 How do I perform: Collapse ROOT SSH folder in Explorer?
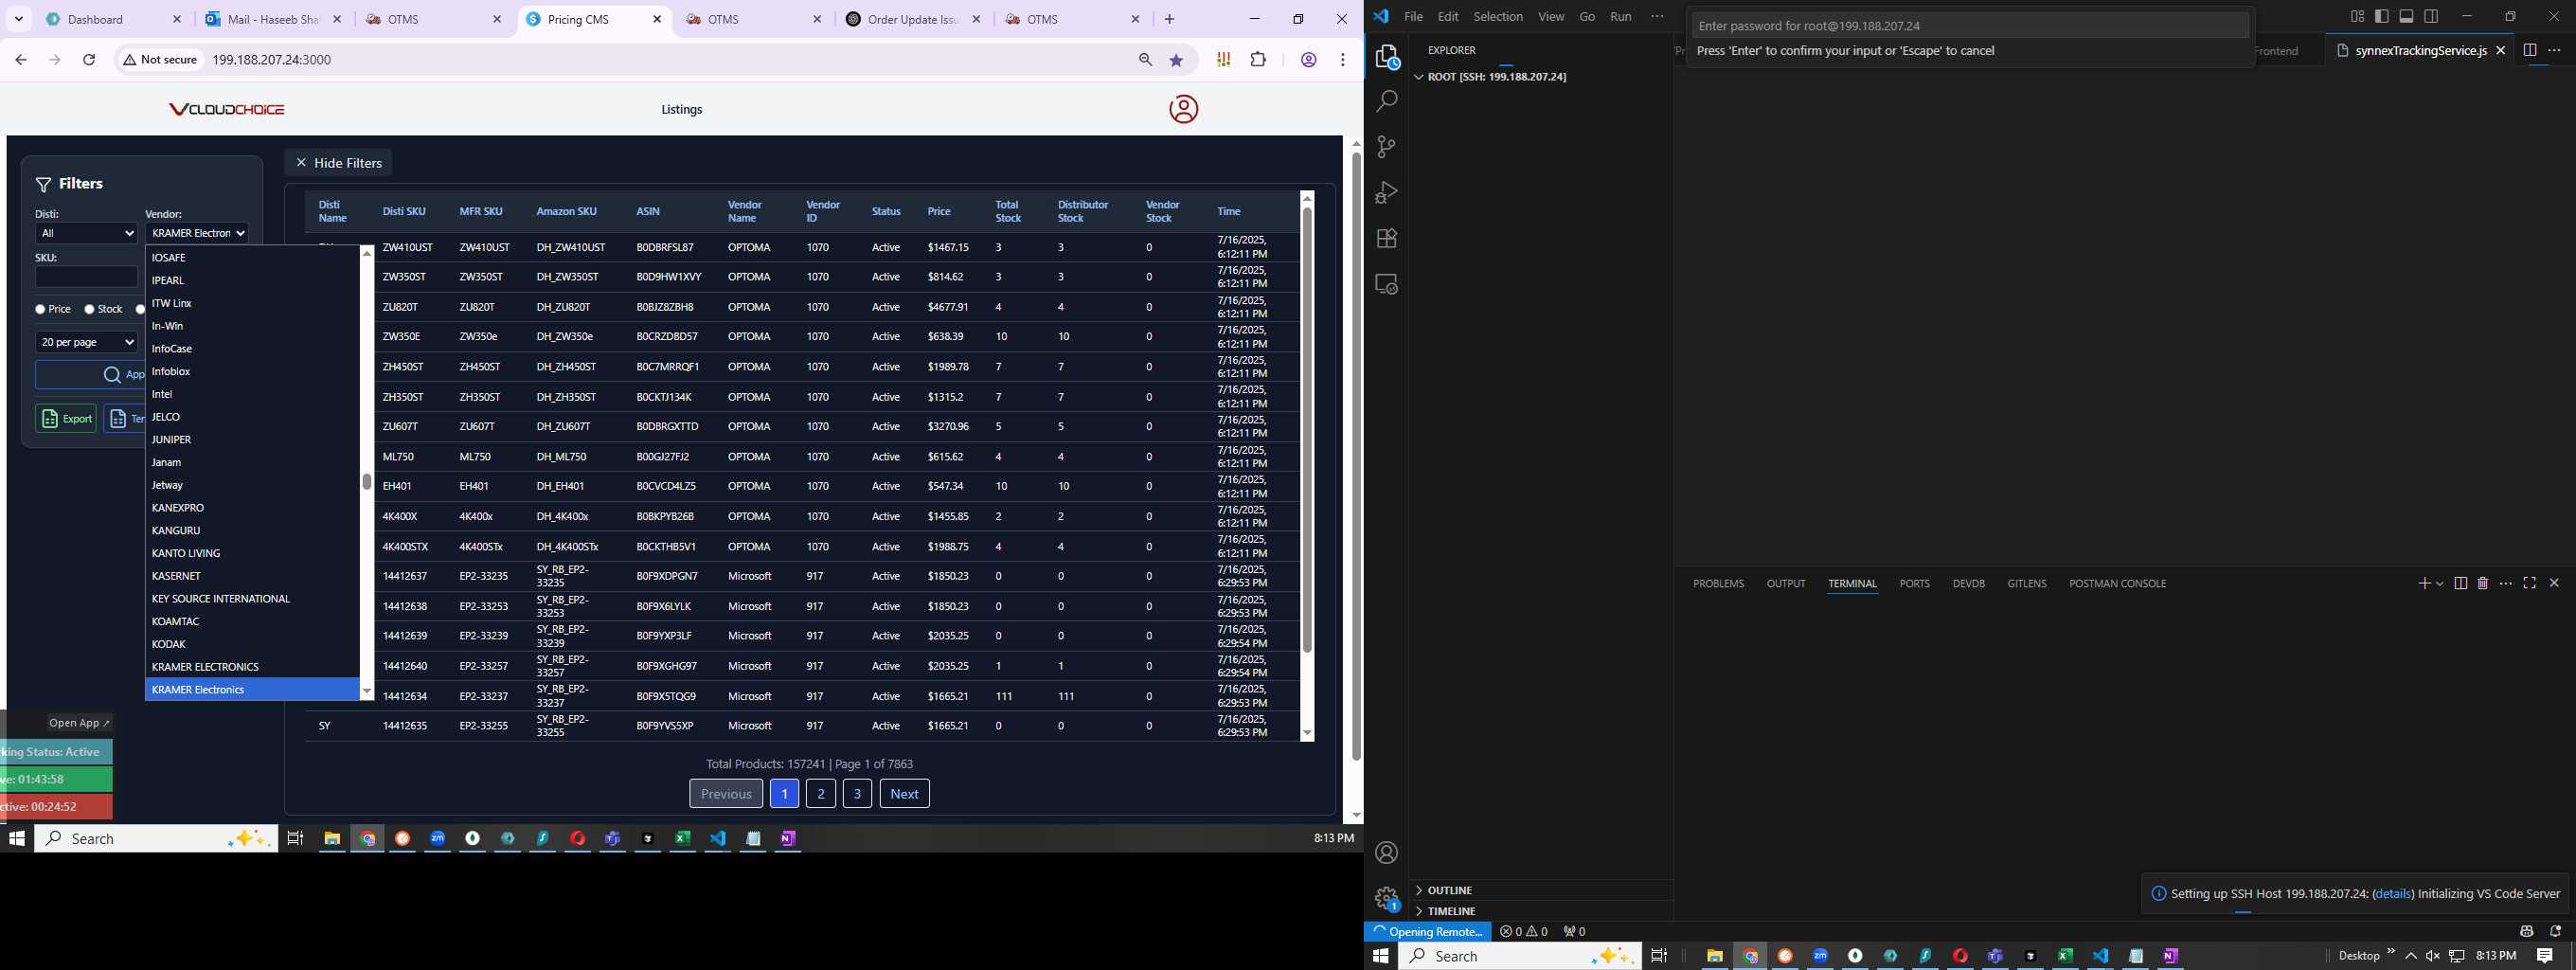tap(1540, 77)
